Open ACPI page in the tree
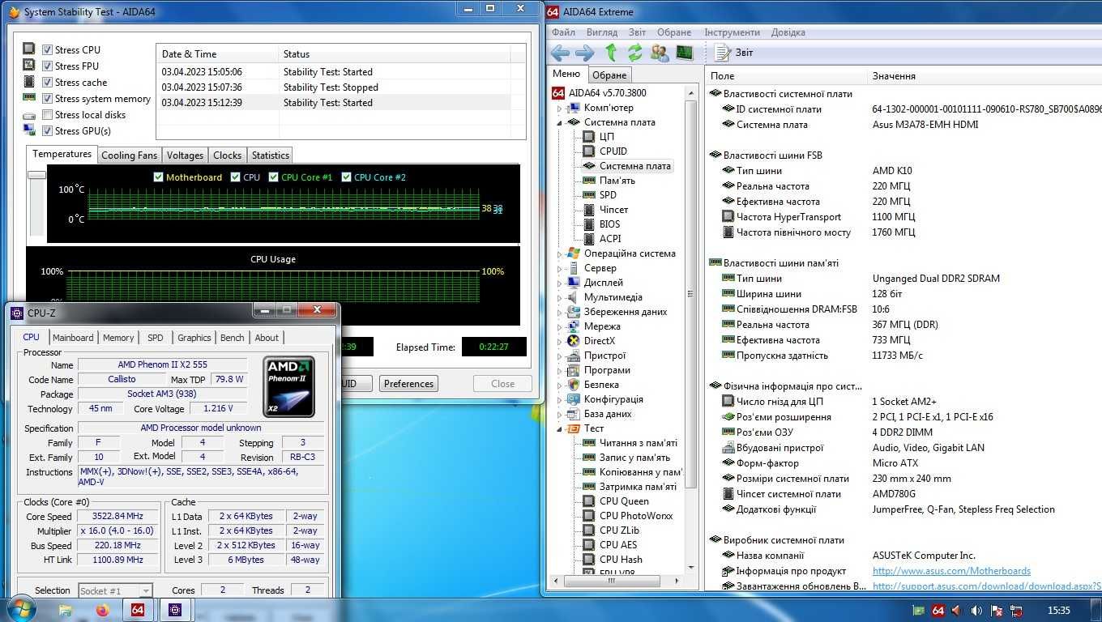 point(610,239)
